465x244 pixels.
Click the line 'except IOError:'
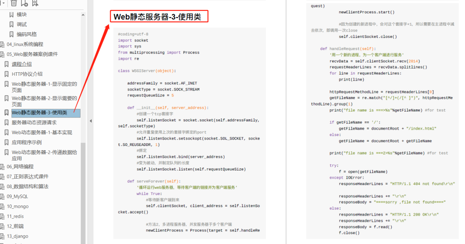(x=346, y=178)
